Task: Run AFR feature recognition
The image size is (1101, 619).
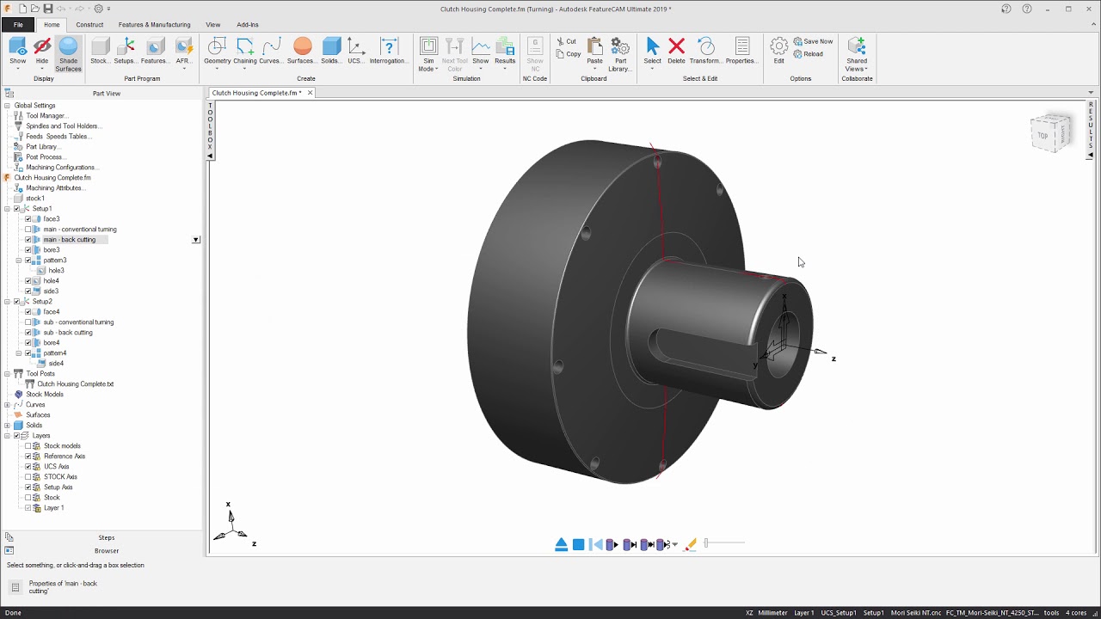Action: [183, 52]
